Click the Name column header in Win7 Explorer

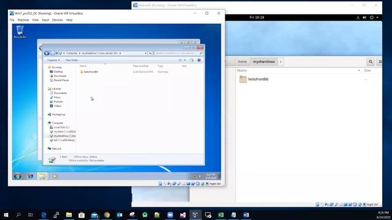point(83,66)
